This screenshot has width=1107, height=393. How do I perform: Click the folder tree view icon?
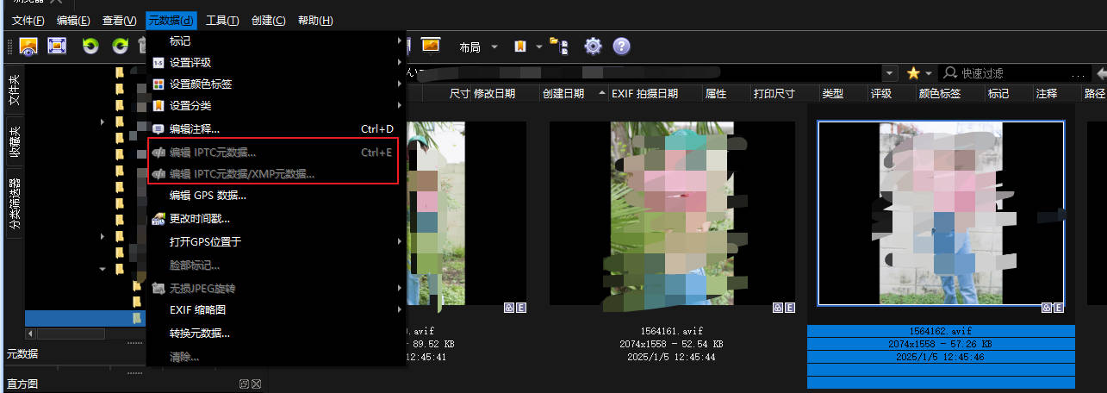click(559, 46)
